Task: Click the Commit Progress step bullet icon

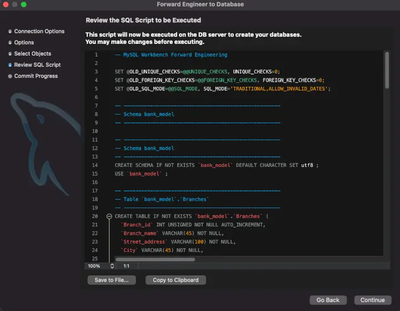Action: pyautogui.click(x=10, y=76)
